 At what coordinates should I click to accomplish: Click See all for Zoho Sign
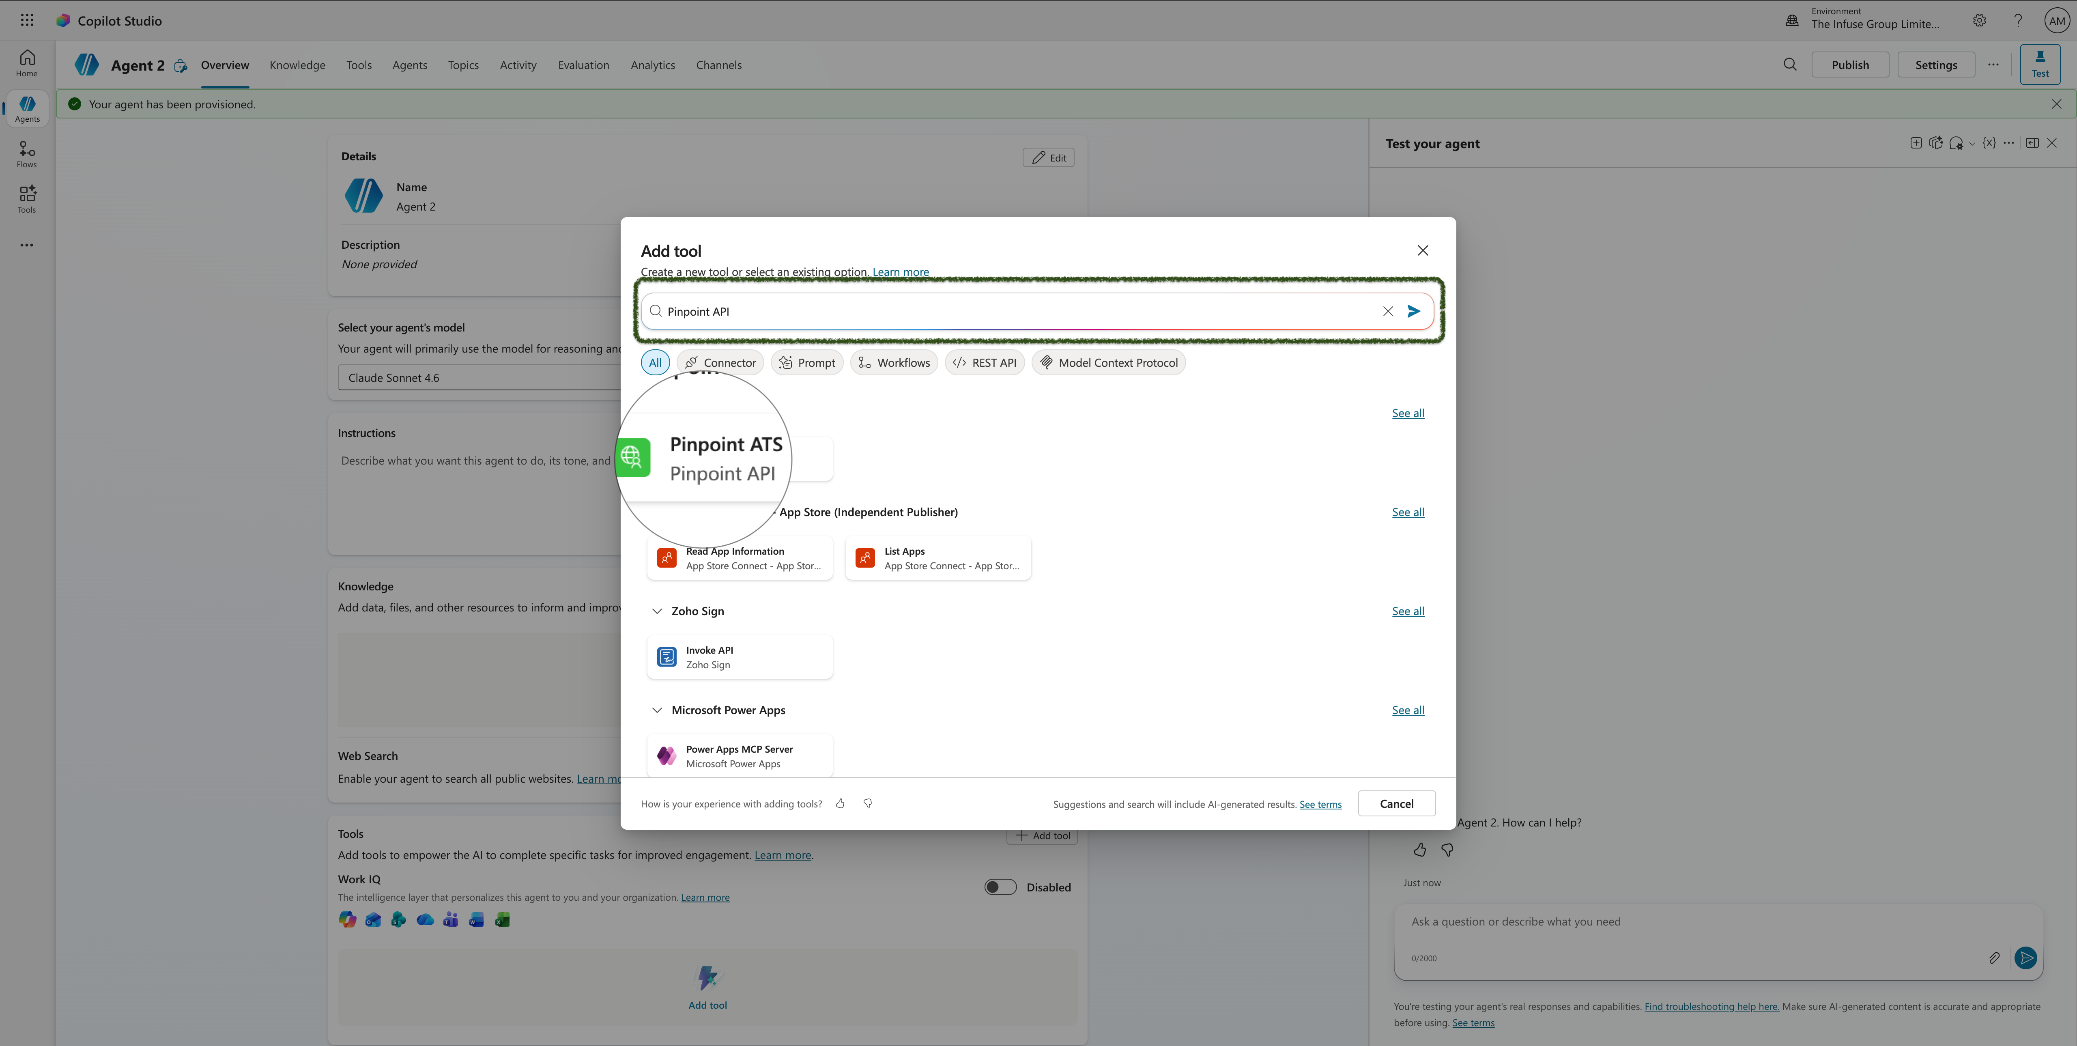pyautogui.click(x=1408, y=611)
